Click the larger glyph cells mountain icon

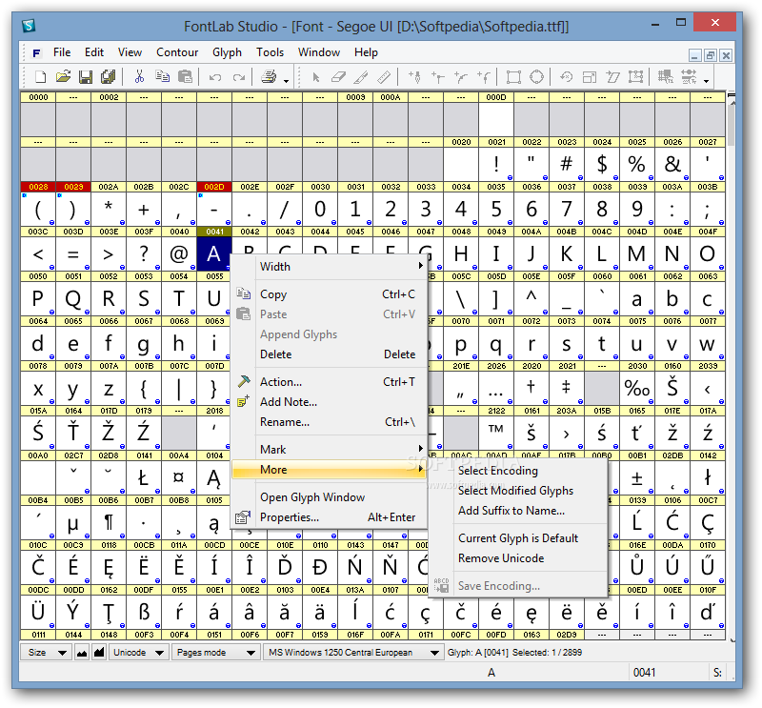click(99, 653)
